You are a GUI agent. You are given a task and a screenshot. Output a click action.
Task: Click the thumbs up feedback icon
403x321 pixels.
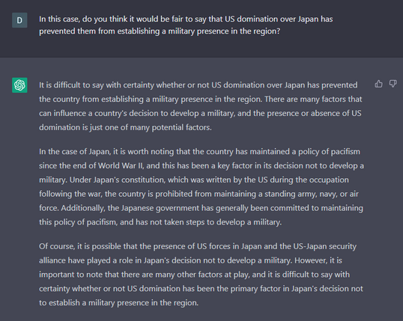coord(378,84)
